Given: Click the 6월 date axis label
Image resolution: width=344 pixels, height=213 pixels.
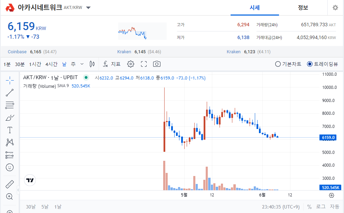Looking at the screenshot, I should coord(262,195).
